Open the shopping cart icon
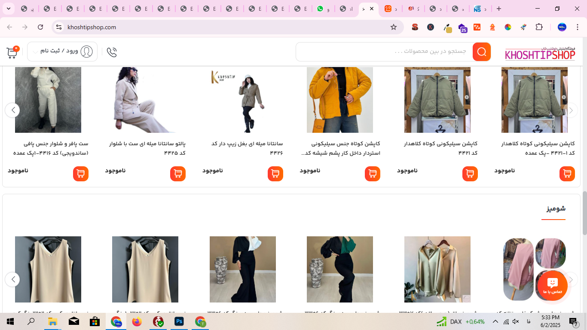The height and width of the screenshot is (330, 587). [12, 52]
